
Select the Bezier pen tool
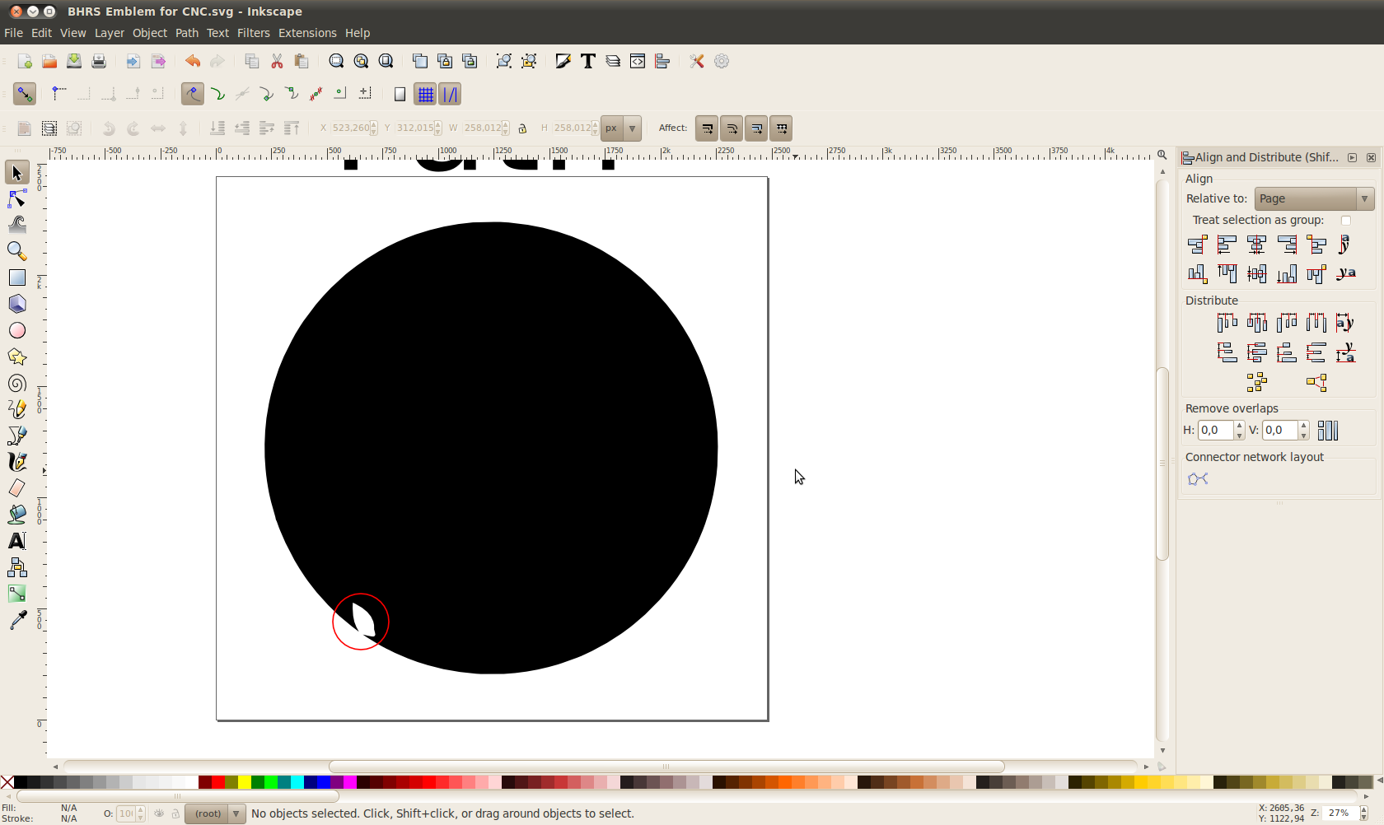[17, 436]
